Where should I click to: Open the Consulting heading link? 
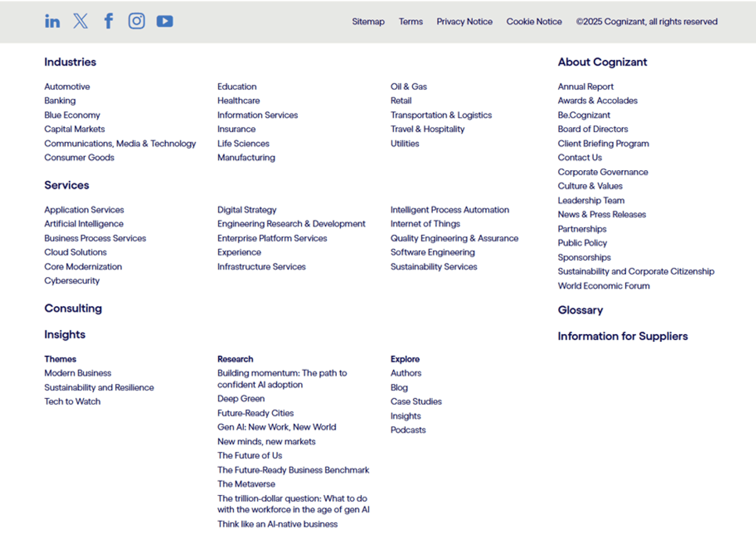pos(73,308)
